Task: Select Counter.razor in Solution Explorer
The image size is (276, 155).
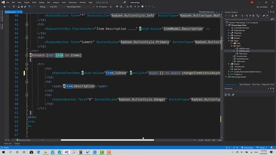Action: [241, 56]
